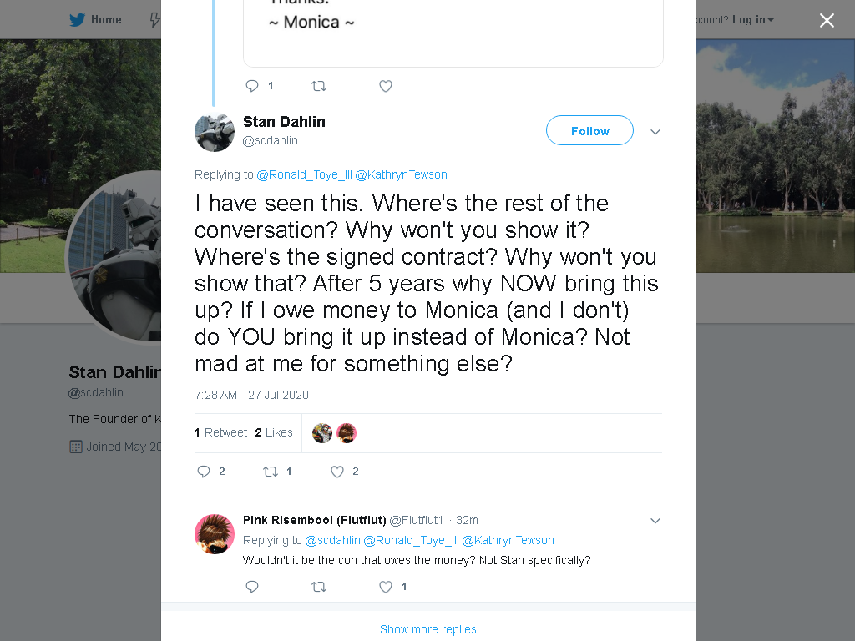Show more replies
The height and width of the screenshot is (641, 855).
point(428,629)
